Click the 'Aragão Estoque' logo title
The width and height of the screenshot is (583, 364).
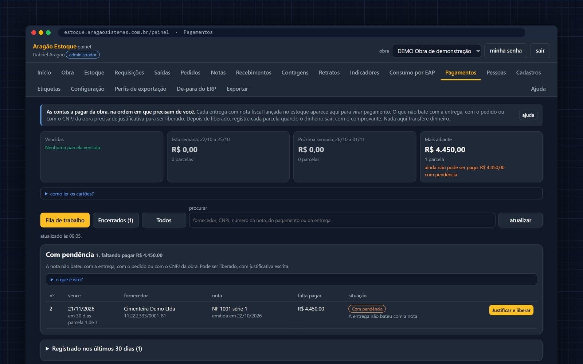point(55,46)
